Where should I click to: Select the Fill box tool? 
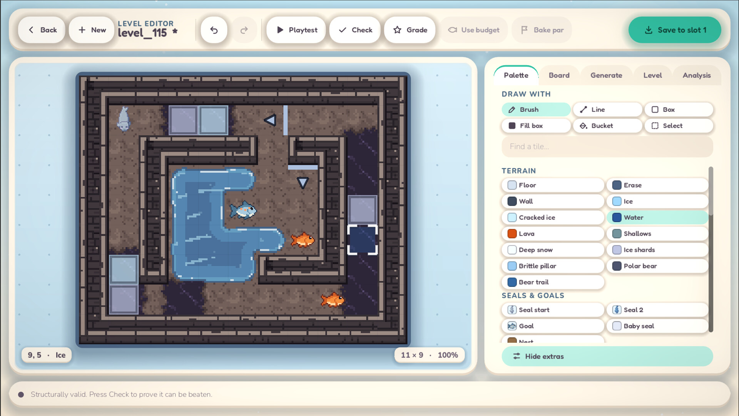[536, 126]
